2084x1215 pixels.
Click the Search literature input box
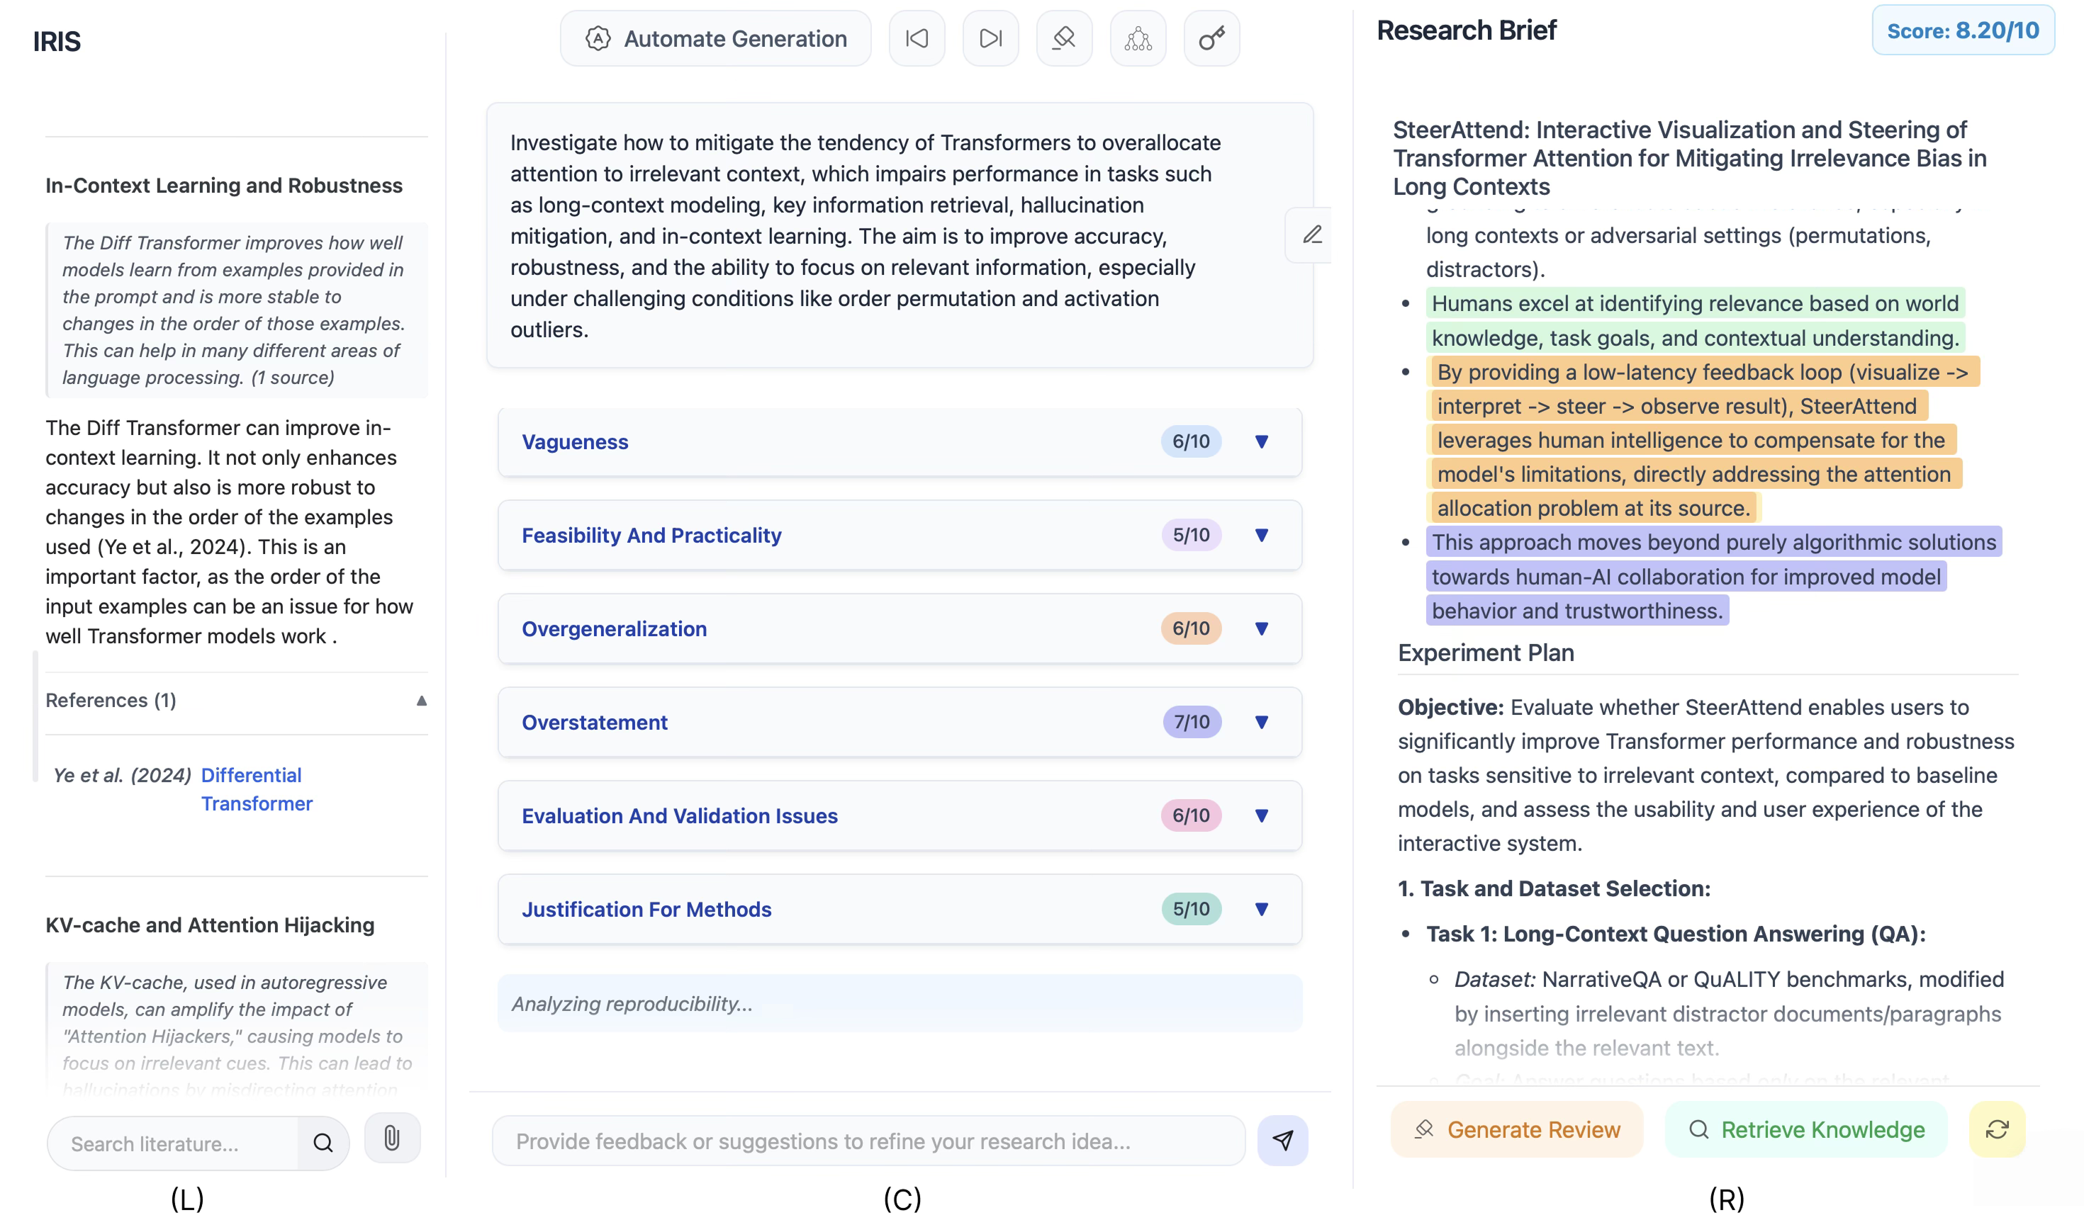pos(174,1143)
